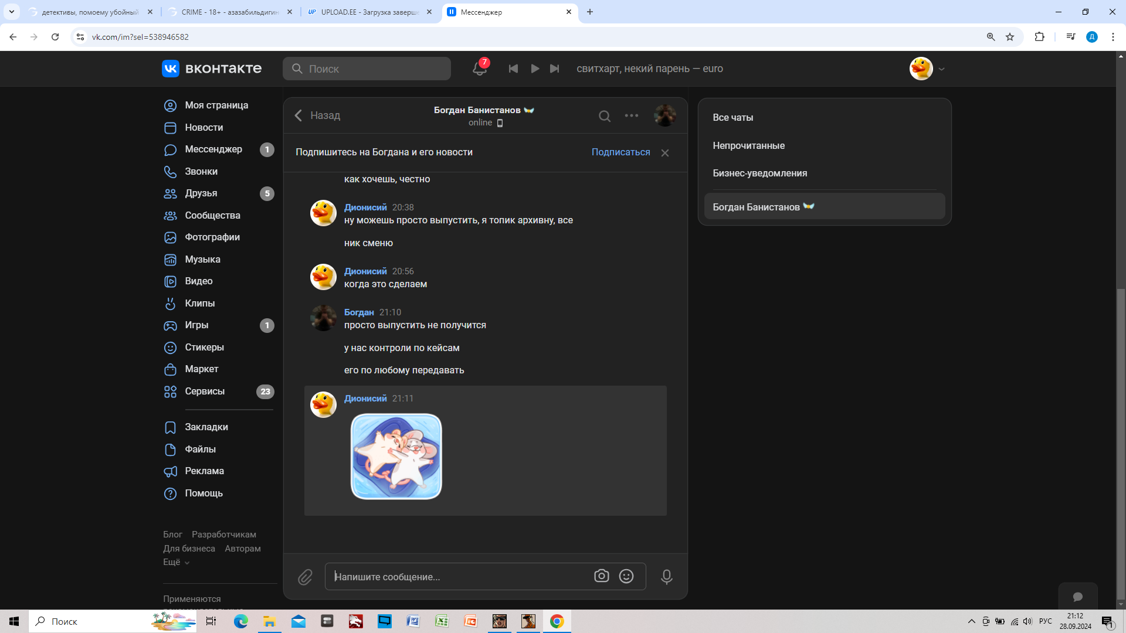Open the notifications bell
Screen dimensions: 1126x633
479,69
